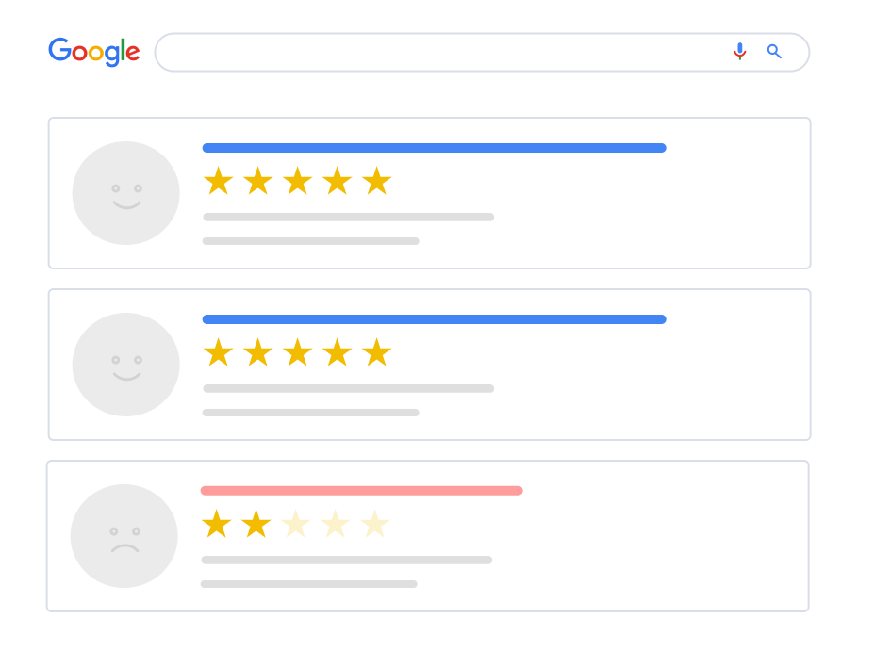
Task: Click the second filled star in the bottom review
Action: [x=256, y=525]
